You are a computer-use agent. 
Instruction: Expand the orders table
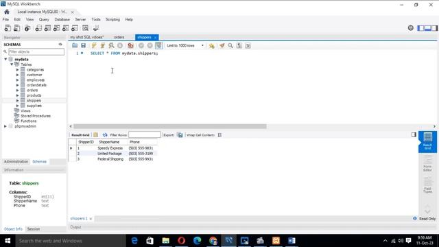click(17, 90)
